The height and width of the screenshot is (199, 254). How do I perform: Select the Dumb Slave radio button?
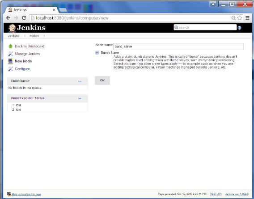(x=97, y=53)
